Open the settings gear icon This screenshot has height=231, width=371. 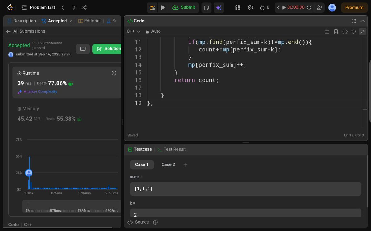250,7
